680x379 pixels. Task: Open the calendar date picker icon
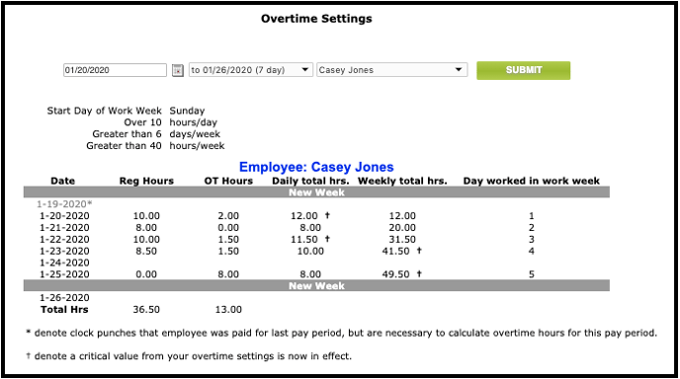coord(178,70)
